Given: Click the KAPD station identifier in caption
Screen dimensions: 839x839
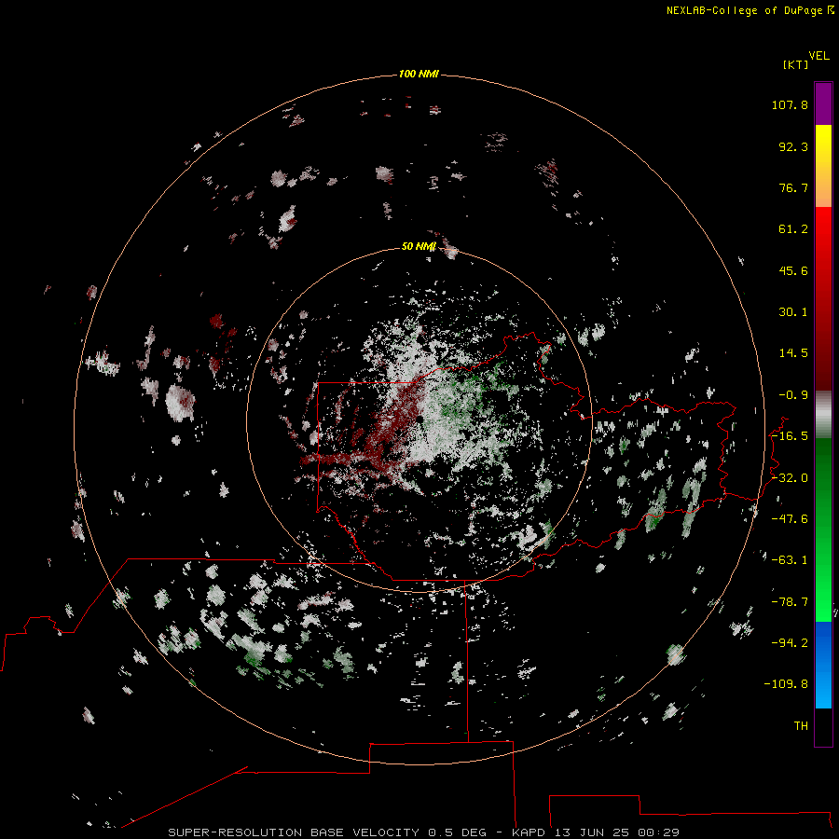Looking at the screenshot, I should coord(529,832).
